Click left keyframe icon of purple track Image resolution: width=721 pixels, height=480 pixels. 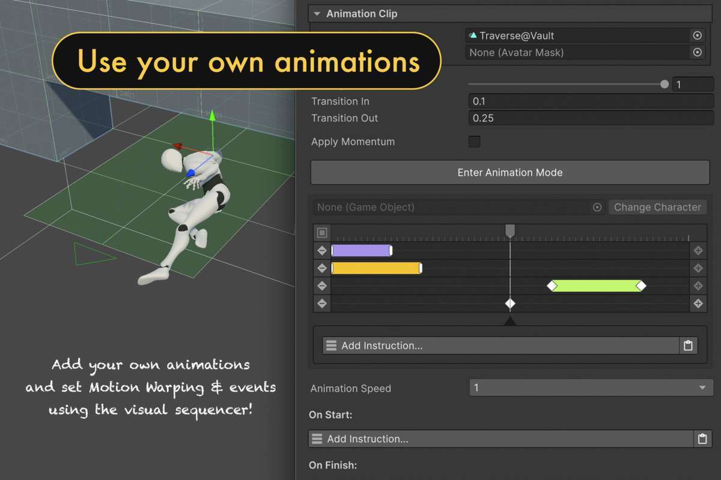tap(322, 251)
